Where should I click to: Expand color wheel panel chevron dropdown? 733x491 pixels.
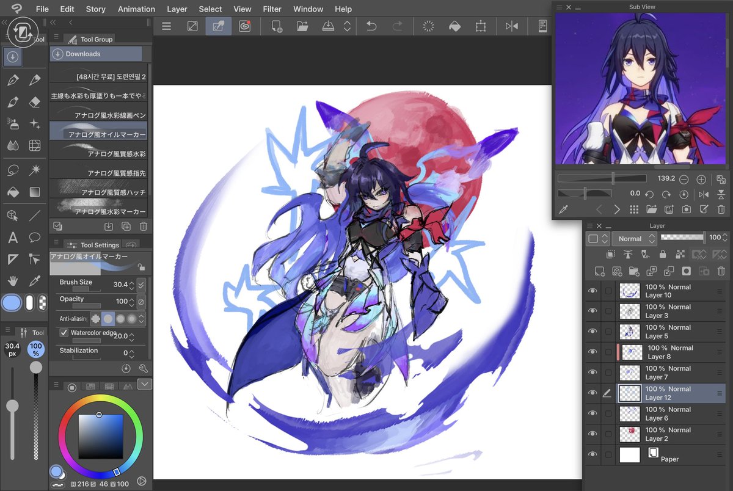click(x=145, y=384)
